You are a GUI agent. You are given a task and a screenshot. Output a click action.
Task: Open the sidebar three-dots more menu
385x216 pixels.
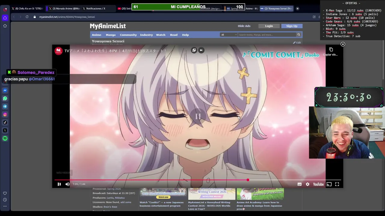(5, 206)
